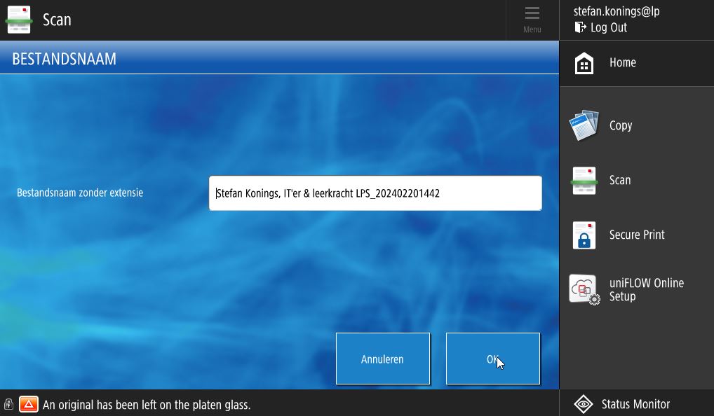Confirm the file name with OK
The image size is (714, 416).
pos(492,359)
